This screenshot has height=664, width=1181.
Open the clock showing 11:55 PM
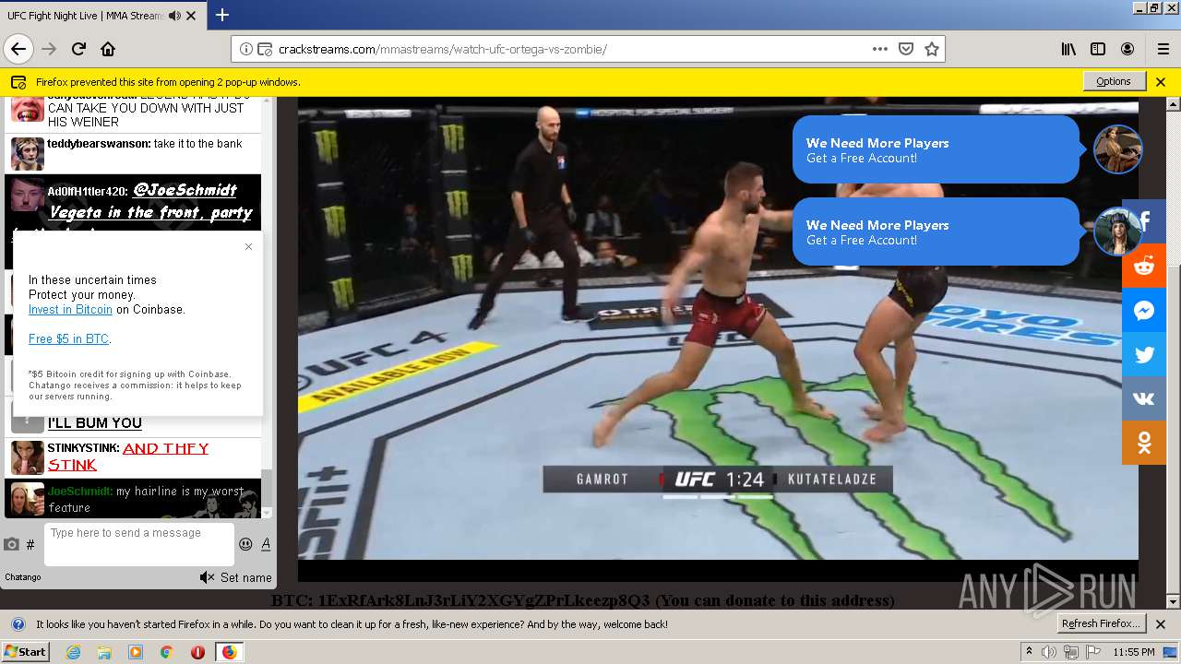point(1134,652)
